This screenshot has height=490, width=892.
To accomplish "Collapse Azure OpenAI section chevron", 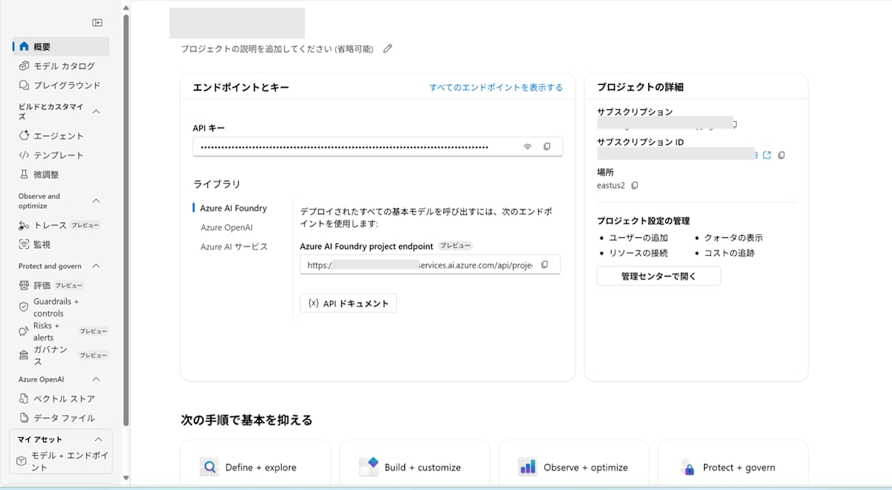I will [x=96, y=379].
